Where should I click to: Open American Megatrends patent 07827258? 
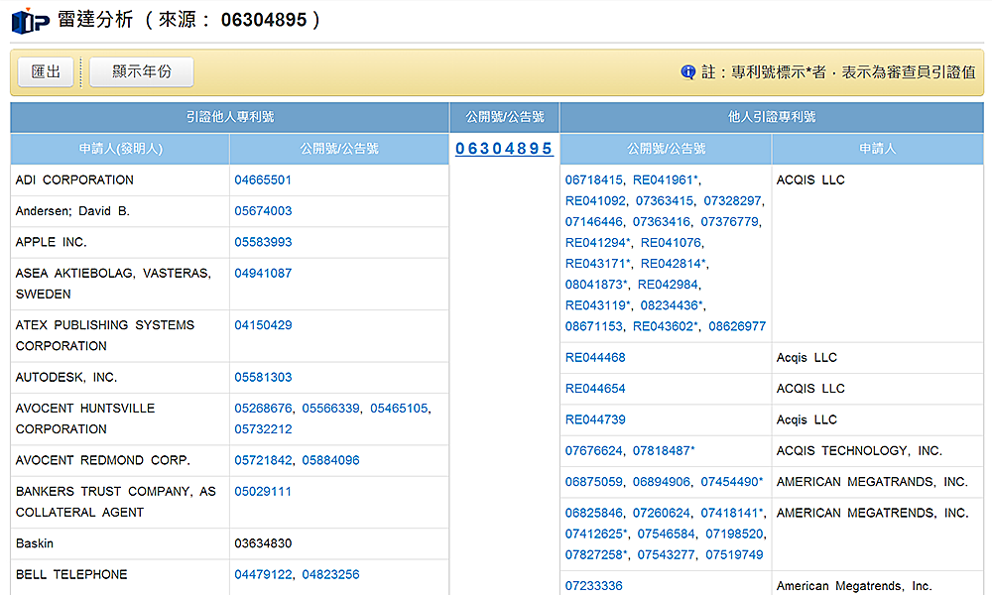coord(594,554)
